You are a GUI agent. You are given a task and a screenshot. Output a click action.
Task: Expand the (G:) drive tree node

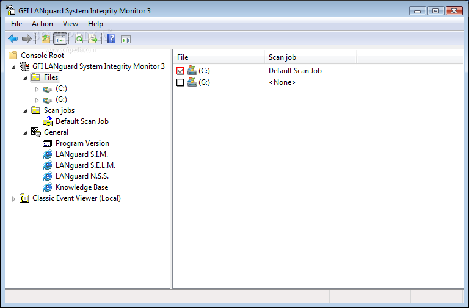coord(37,100)
